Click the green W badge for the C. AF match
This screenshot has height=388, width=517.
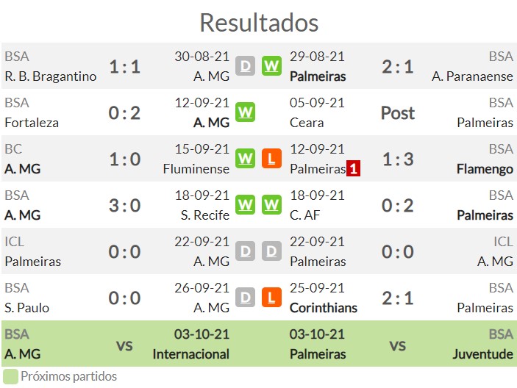point(271,205)
